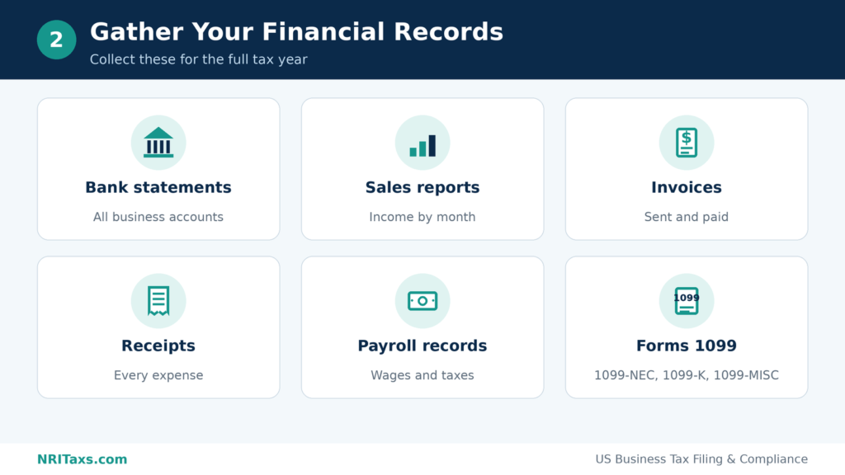Click the bar chart sales icon
The image size is (845, 475).
[x=422, y=145]
